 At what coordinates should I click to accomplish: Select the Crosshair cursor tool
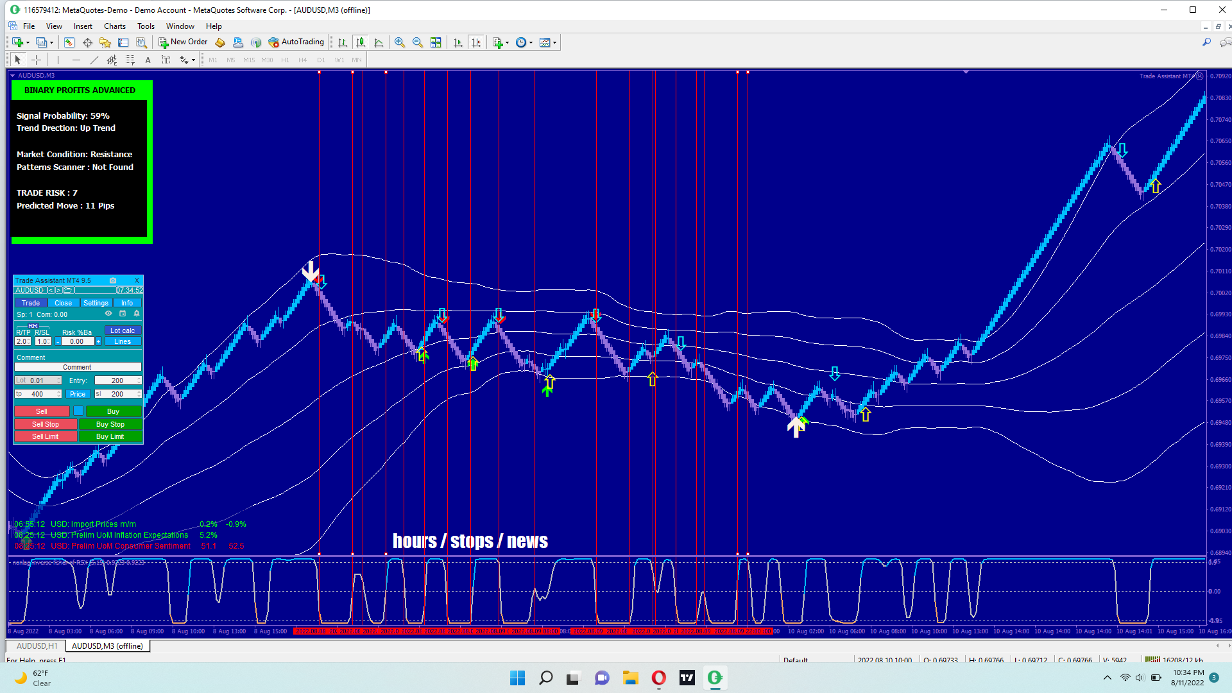click(x=37, y=60)
